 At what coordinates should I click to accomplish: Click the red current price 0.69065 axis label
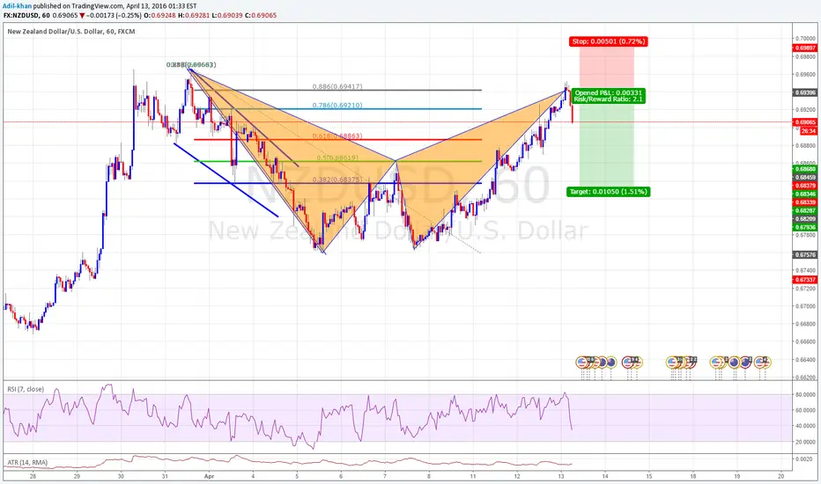click(805, 122)
